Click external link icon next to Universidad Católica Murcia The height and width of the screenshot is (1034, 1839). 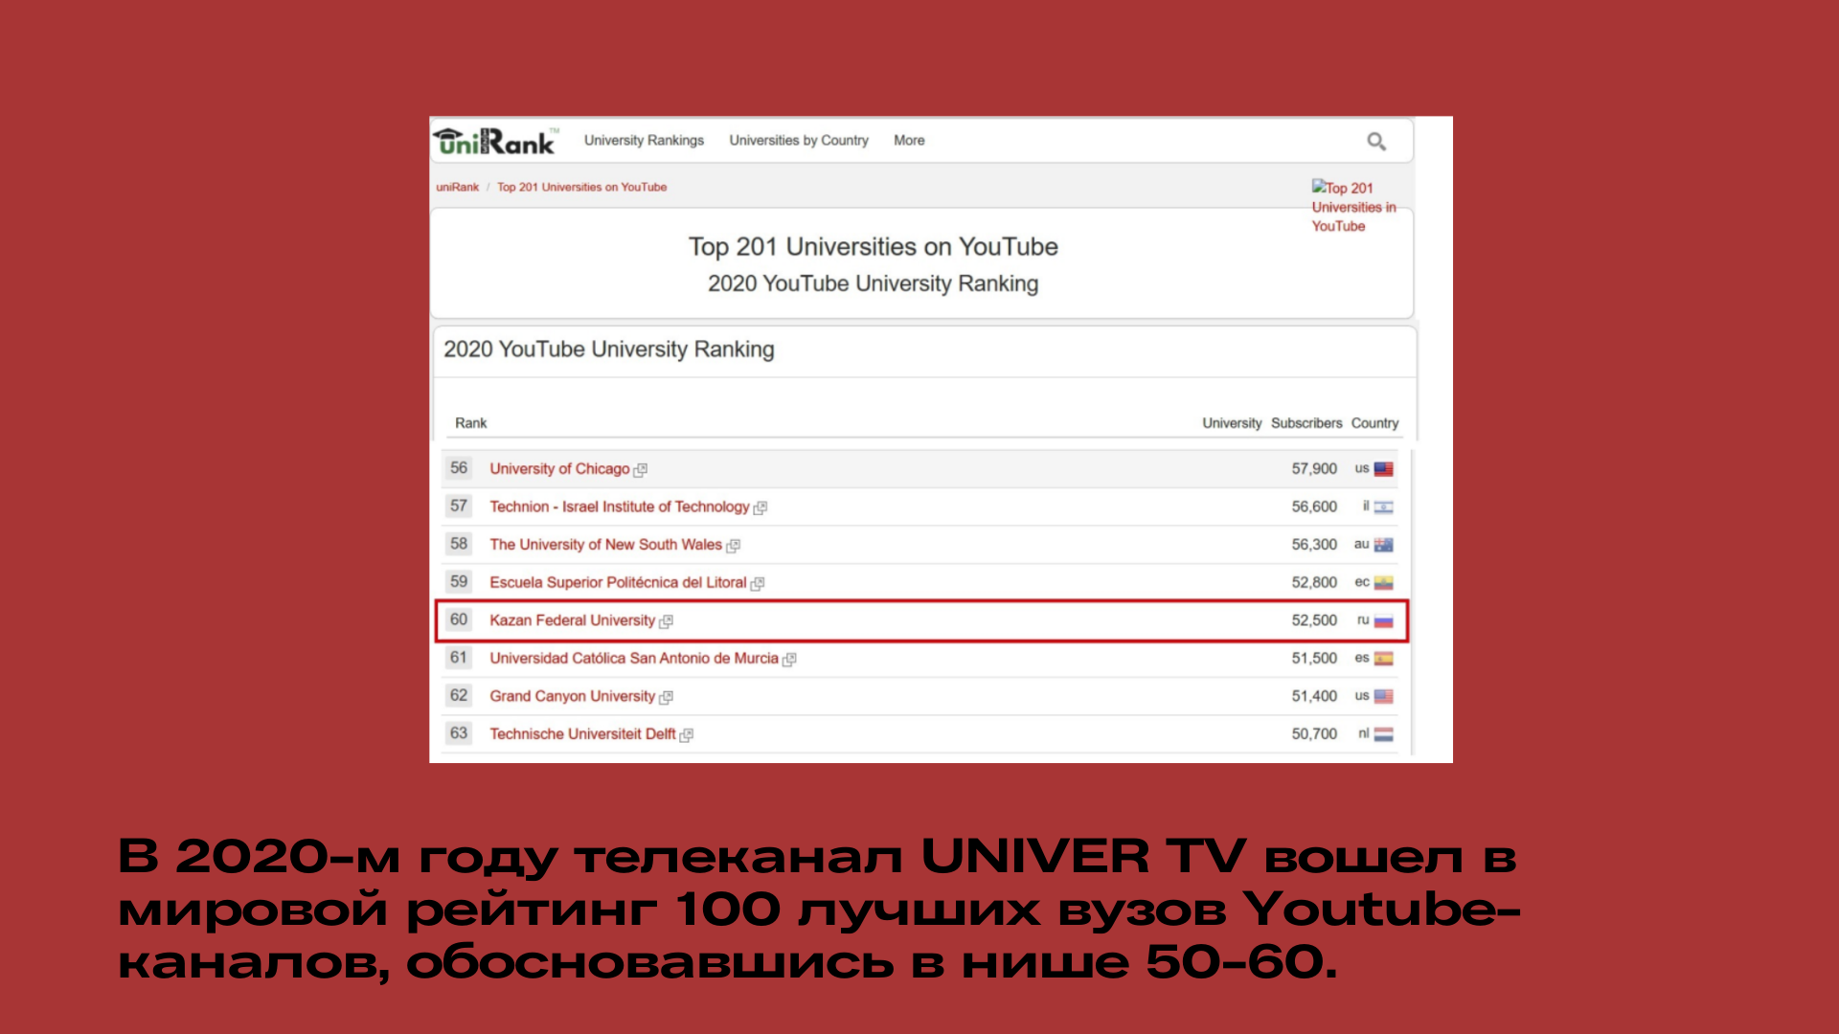(789, 659)
